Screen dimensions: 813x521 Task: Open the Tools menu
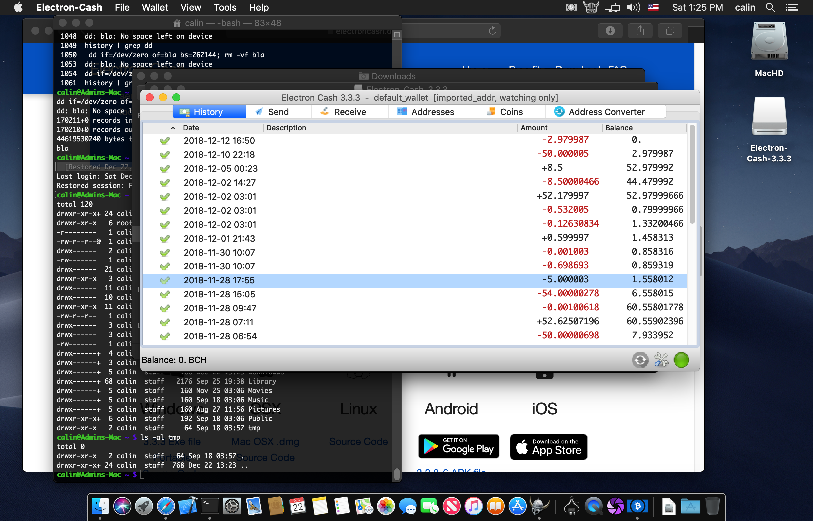click(x=225, y=7)
